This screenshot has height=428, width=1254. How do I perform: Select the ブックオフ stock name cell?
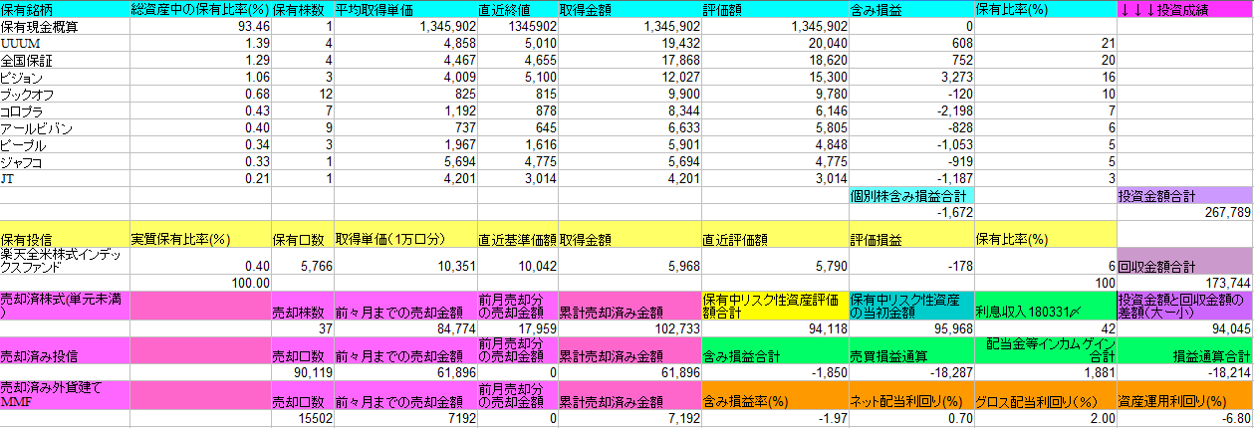(x=65, y=95)
